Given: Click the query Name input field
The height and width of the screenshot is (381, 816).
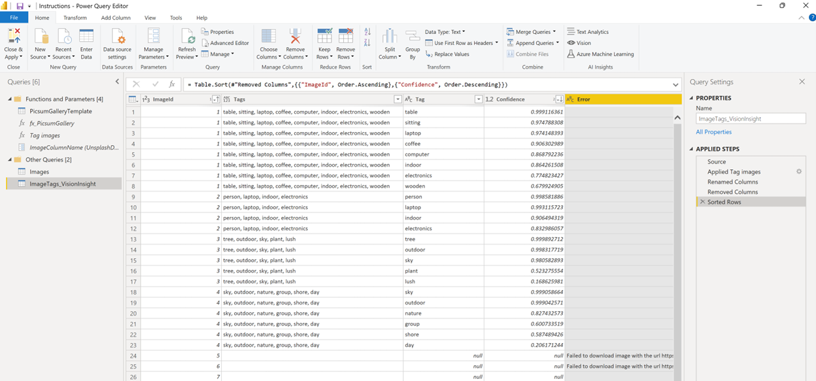Looking at the screenshot, I should pos(751,119).
